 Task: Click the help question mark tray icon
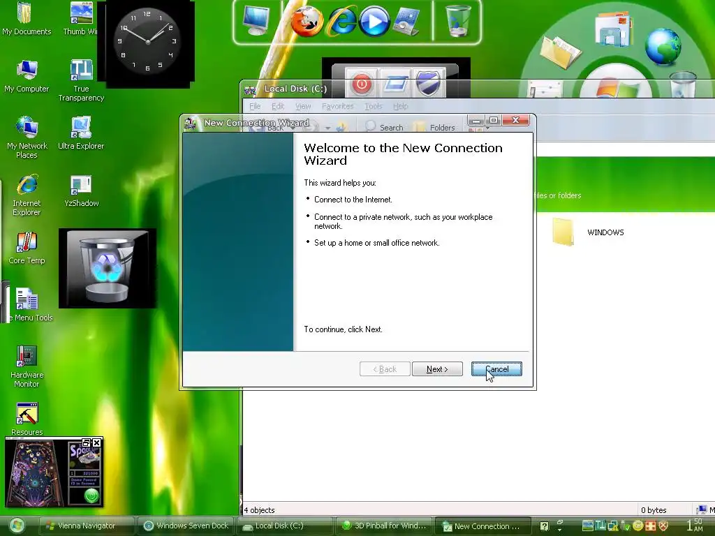point(544,526)
